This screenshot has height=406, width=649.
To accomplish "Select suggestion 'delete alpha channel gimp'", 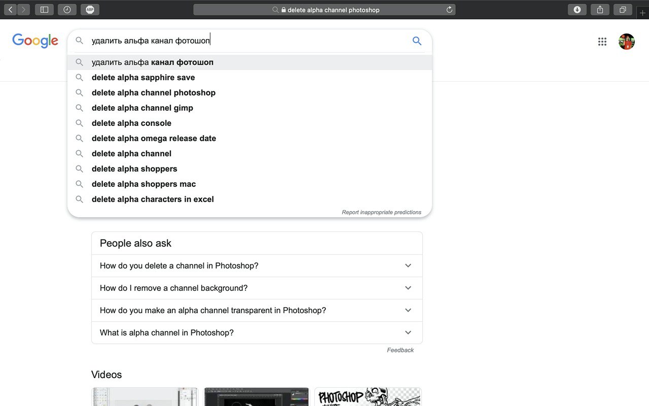I will (249, 108).
